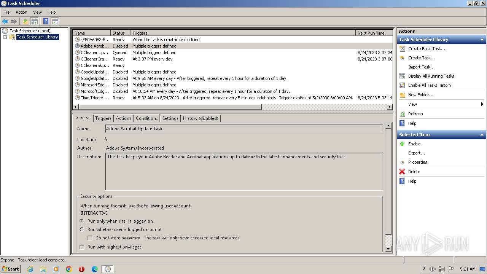
Task: Click the red Delete X icon
Action: pos(402,172)
